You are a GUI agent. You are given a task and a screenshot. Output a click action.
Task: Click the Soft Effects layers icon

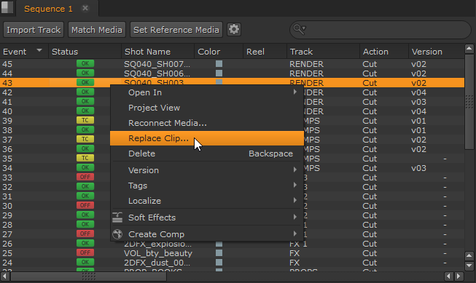(117, 218)
